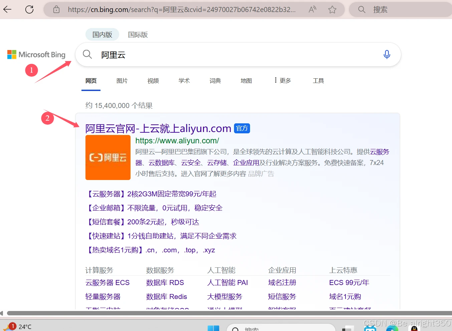452x331 pixels.
Task: Open 轻量服务器 link
Action: (103, 297)
